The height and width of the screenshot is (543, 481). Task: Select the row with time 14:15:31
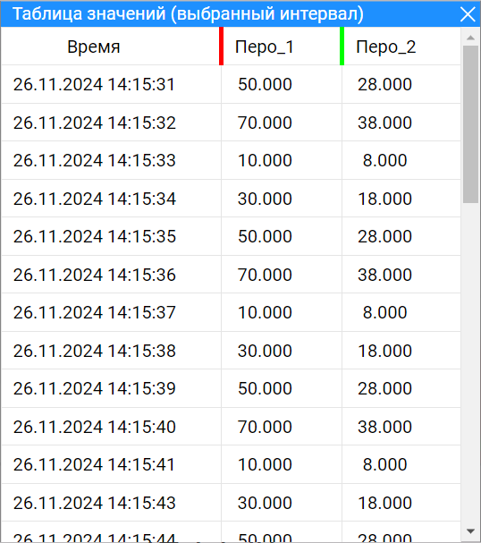231,84
